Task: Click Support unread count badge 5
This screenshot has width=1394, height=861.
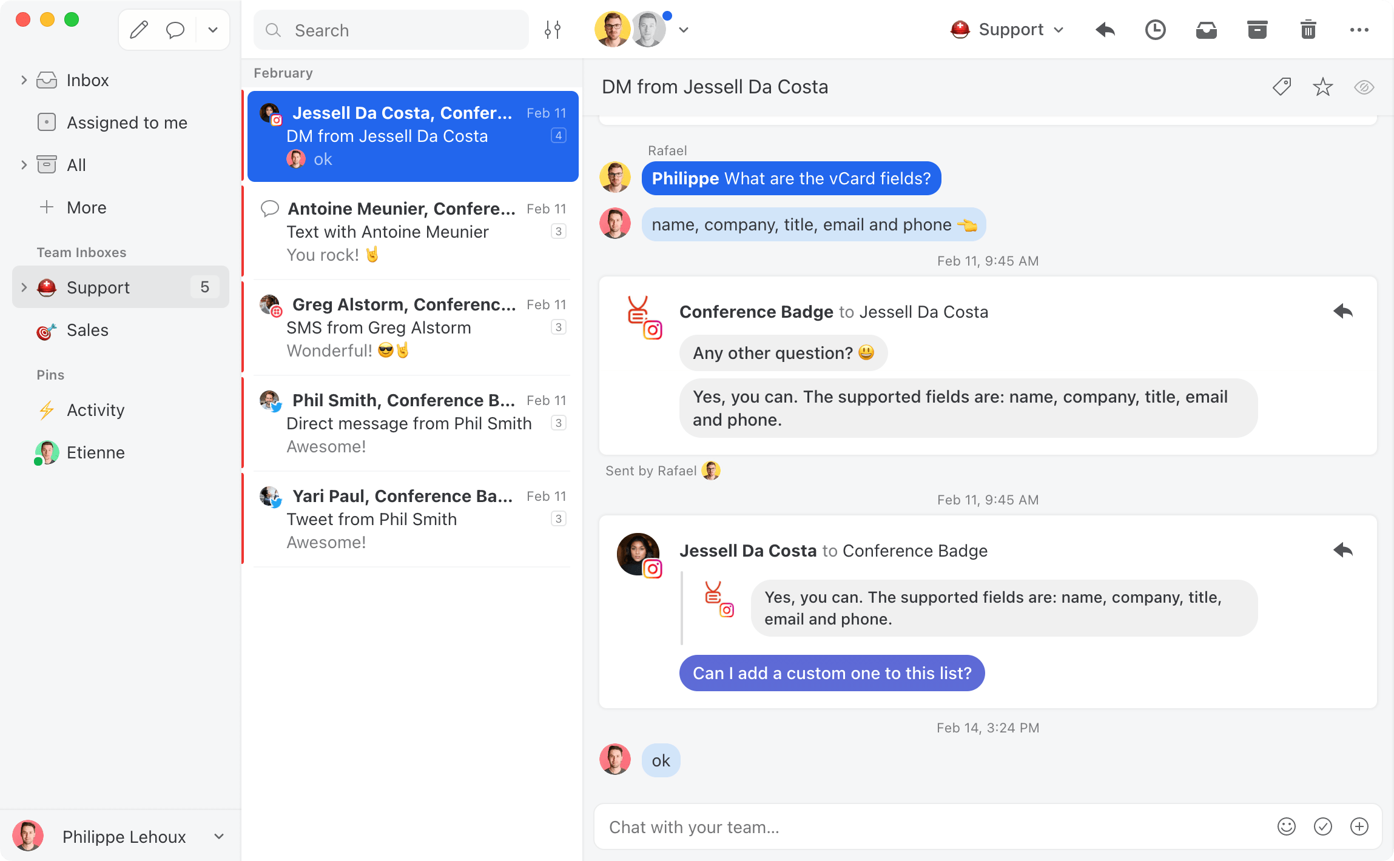Action: [205, 287]
